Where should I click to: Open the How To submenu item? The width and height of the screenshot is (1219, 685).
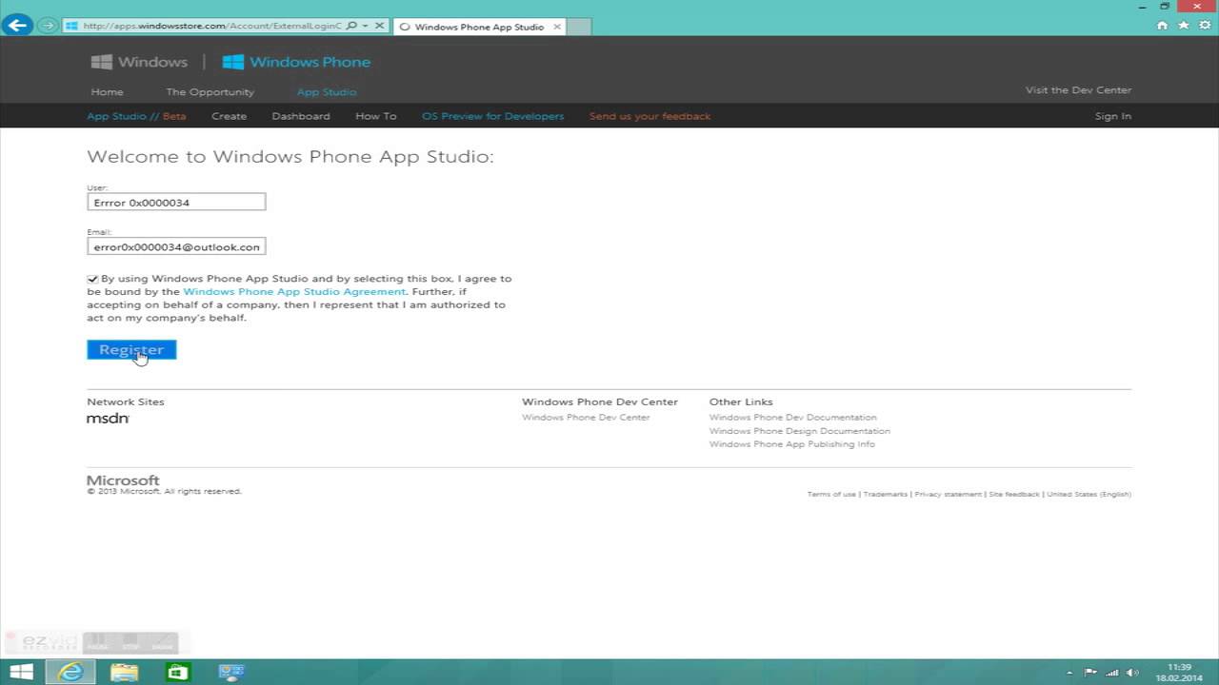375,116
